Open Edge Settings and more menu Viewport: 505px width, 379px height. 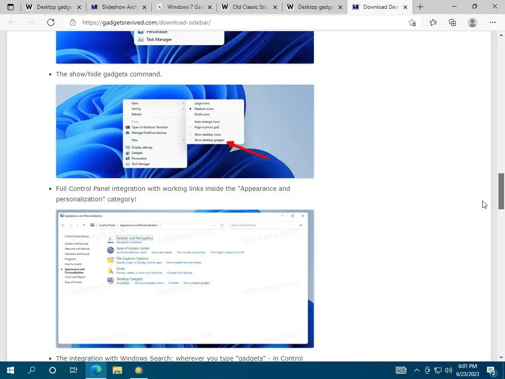pos(492,22)
